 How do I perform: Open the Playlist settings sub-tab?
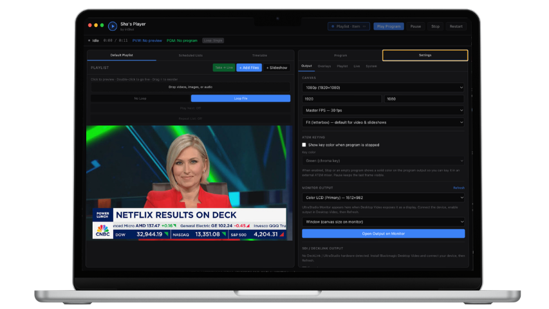tap(342, 66)
